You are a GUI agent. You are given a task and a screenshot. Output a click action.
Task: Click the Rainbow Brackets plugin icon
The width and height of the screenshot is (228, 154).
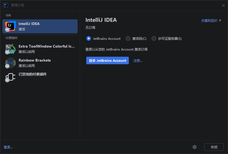point(11,63)
